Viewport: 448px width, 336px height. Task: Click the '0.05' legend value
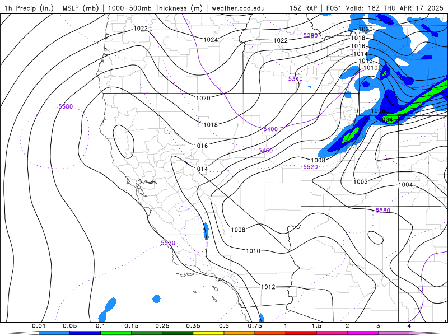click(x=69, y=326)
